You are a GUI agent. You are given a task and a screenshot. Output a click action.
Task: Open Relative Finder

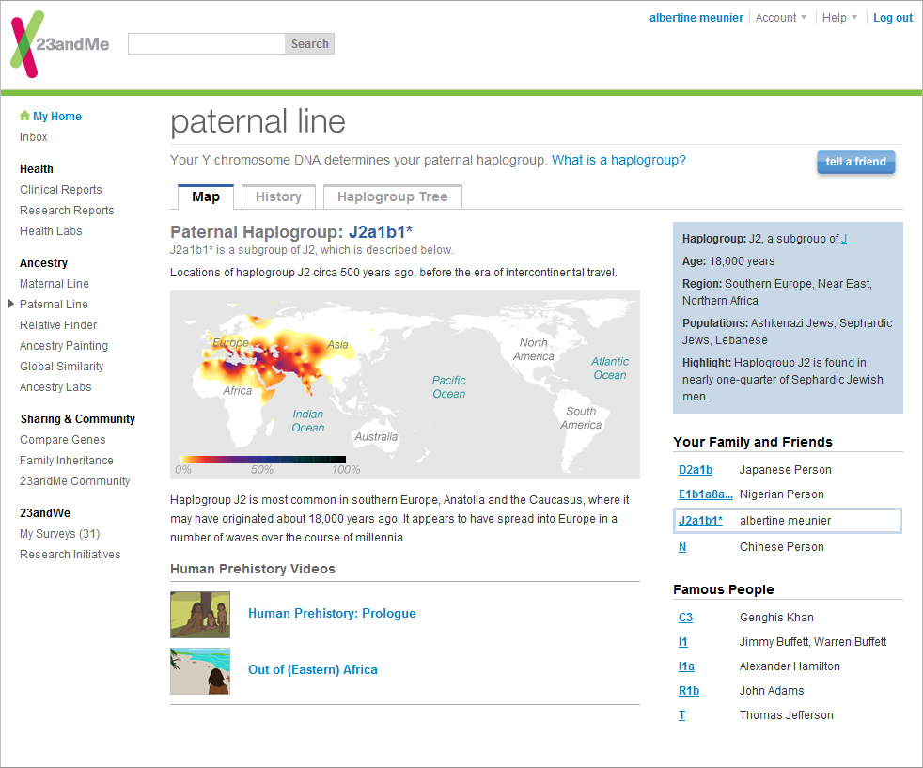pyautogui.click(x=58, y=325)
